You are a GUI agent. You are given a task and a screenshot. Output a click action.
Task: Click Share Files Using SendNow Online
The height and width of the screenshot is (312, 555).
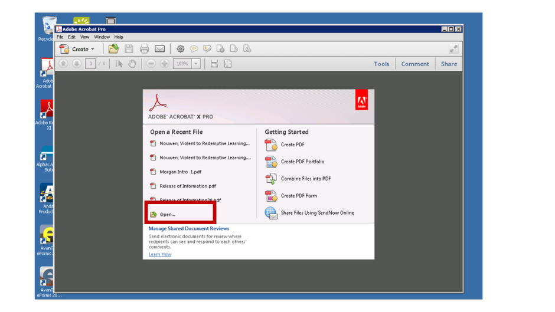pyautogui.click(x=309, y=213)
